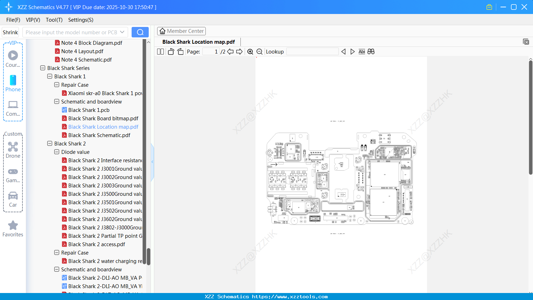Viewport: 533px width, 300px height.
Task: Collapse Repair Case under Black Shark 1
Action: point(57,85)
